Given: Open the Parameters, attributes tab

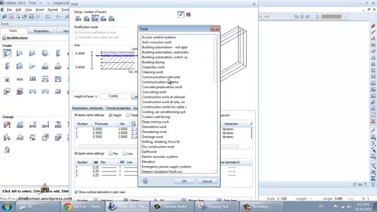Looking at the screenshot, I should (x=88, y=108).
